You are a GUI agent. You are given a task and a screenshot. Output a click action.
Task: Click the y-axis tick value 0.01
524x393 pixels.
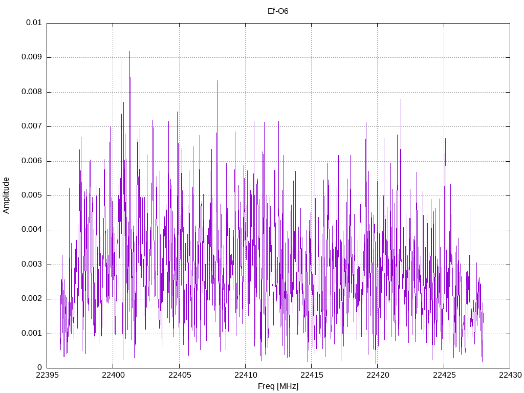click(x=34, y=23)
